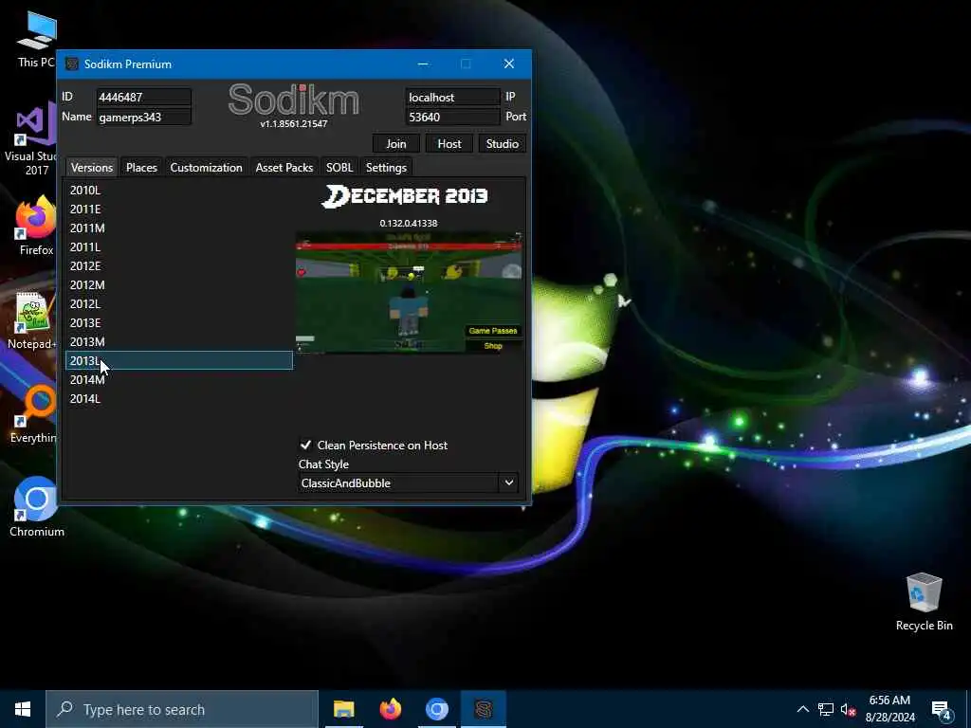Click the December 2013 preview thumbnail

coord(409,293)
